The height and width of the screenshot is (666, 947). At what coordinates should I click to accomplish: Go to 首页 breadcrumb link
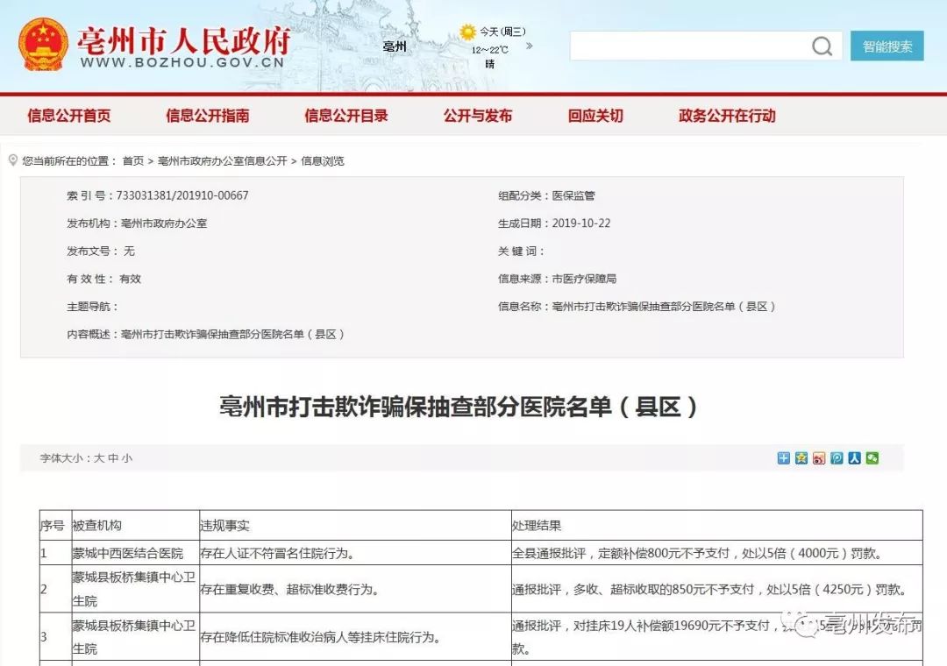coord(133,160)
